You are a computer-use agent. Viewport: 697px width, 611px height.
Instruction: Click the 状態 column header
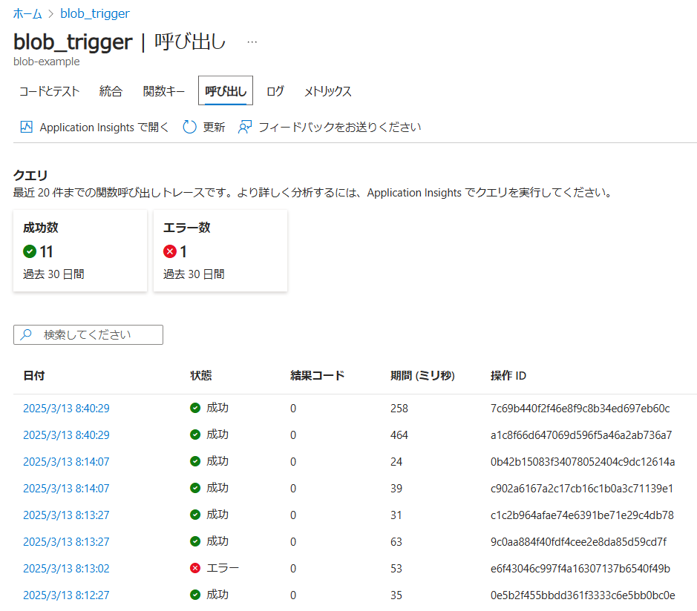201,375
